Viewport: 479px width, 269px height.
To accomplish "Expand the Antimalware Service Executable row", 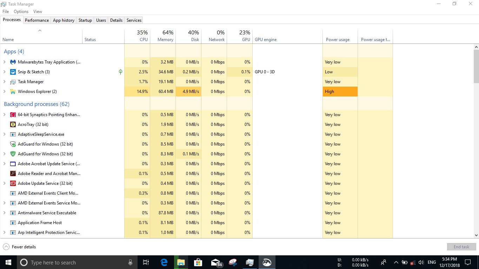I will [4, 213].
